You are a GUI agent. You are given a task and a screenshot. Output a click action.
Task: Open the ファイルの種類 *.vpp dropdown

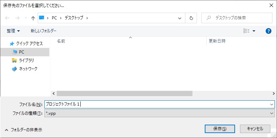[x=160, y=113]
